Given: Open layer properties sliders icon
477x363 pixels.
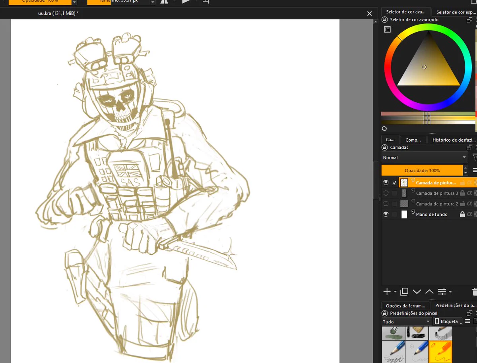Looking at the screenshot, I should click(x=442, y=292).
